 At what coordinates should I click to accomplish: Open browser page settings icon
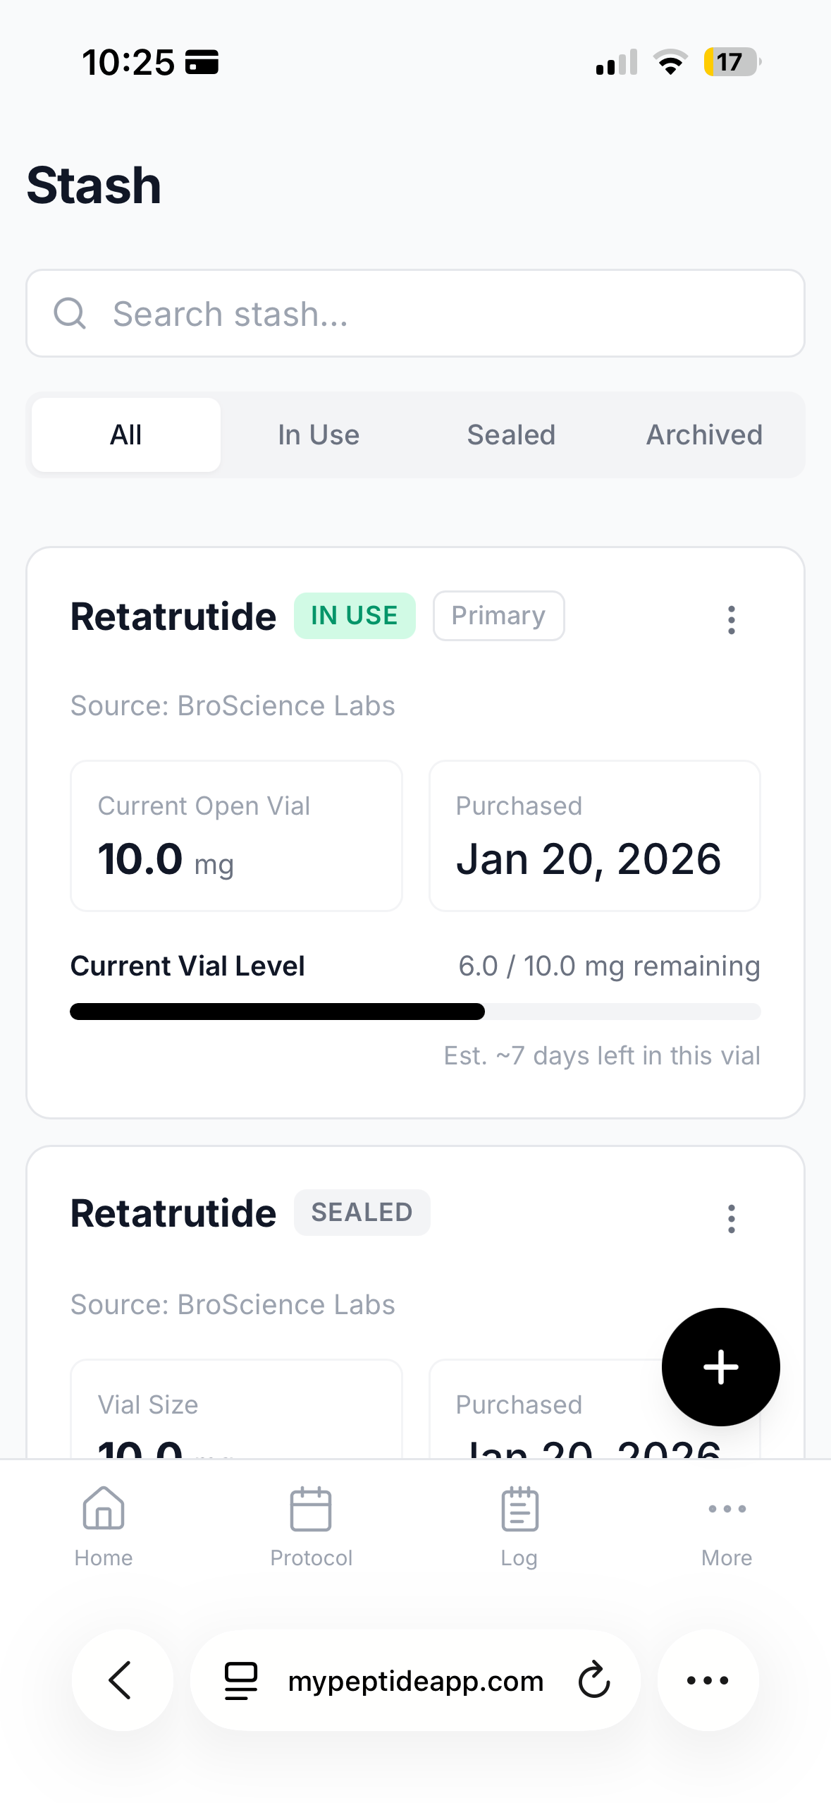tap(241, 1680)
